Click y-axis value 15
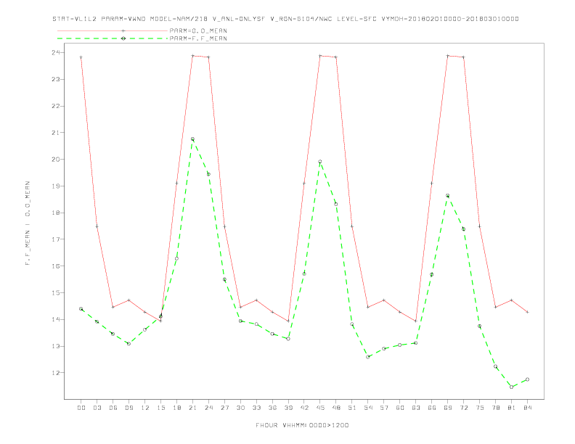The width and height of the screenshot is (575, 444). click(x=56, y=292)
